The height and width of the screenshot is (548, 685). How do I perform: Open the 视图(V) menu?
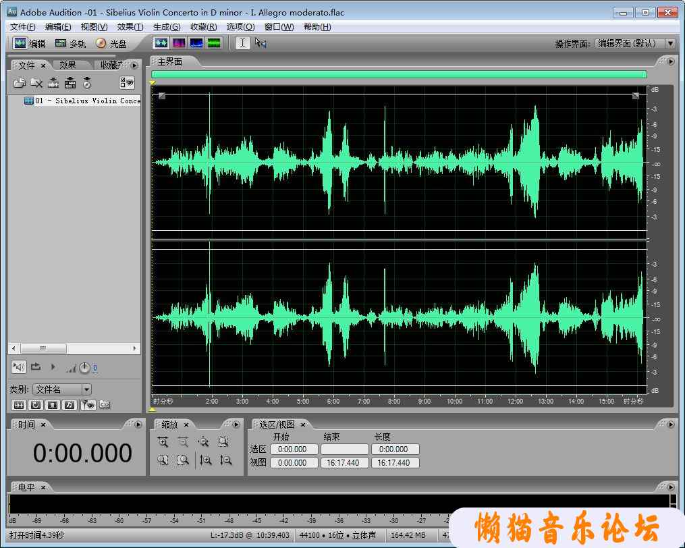pyautogui.click(x=94, y=27)
